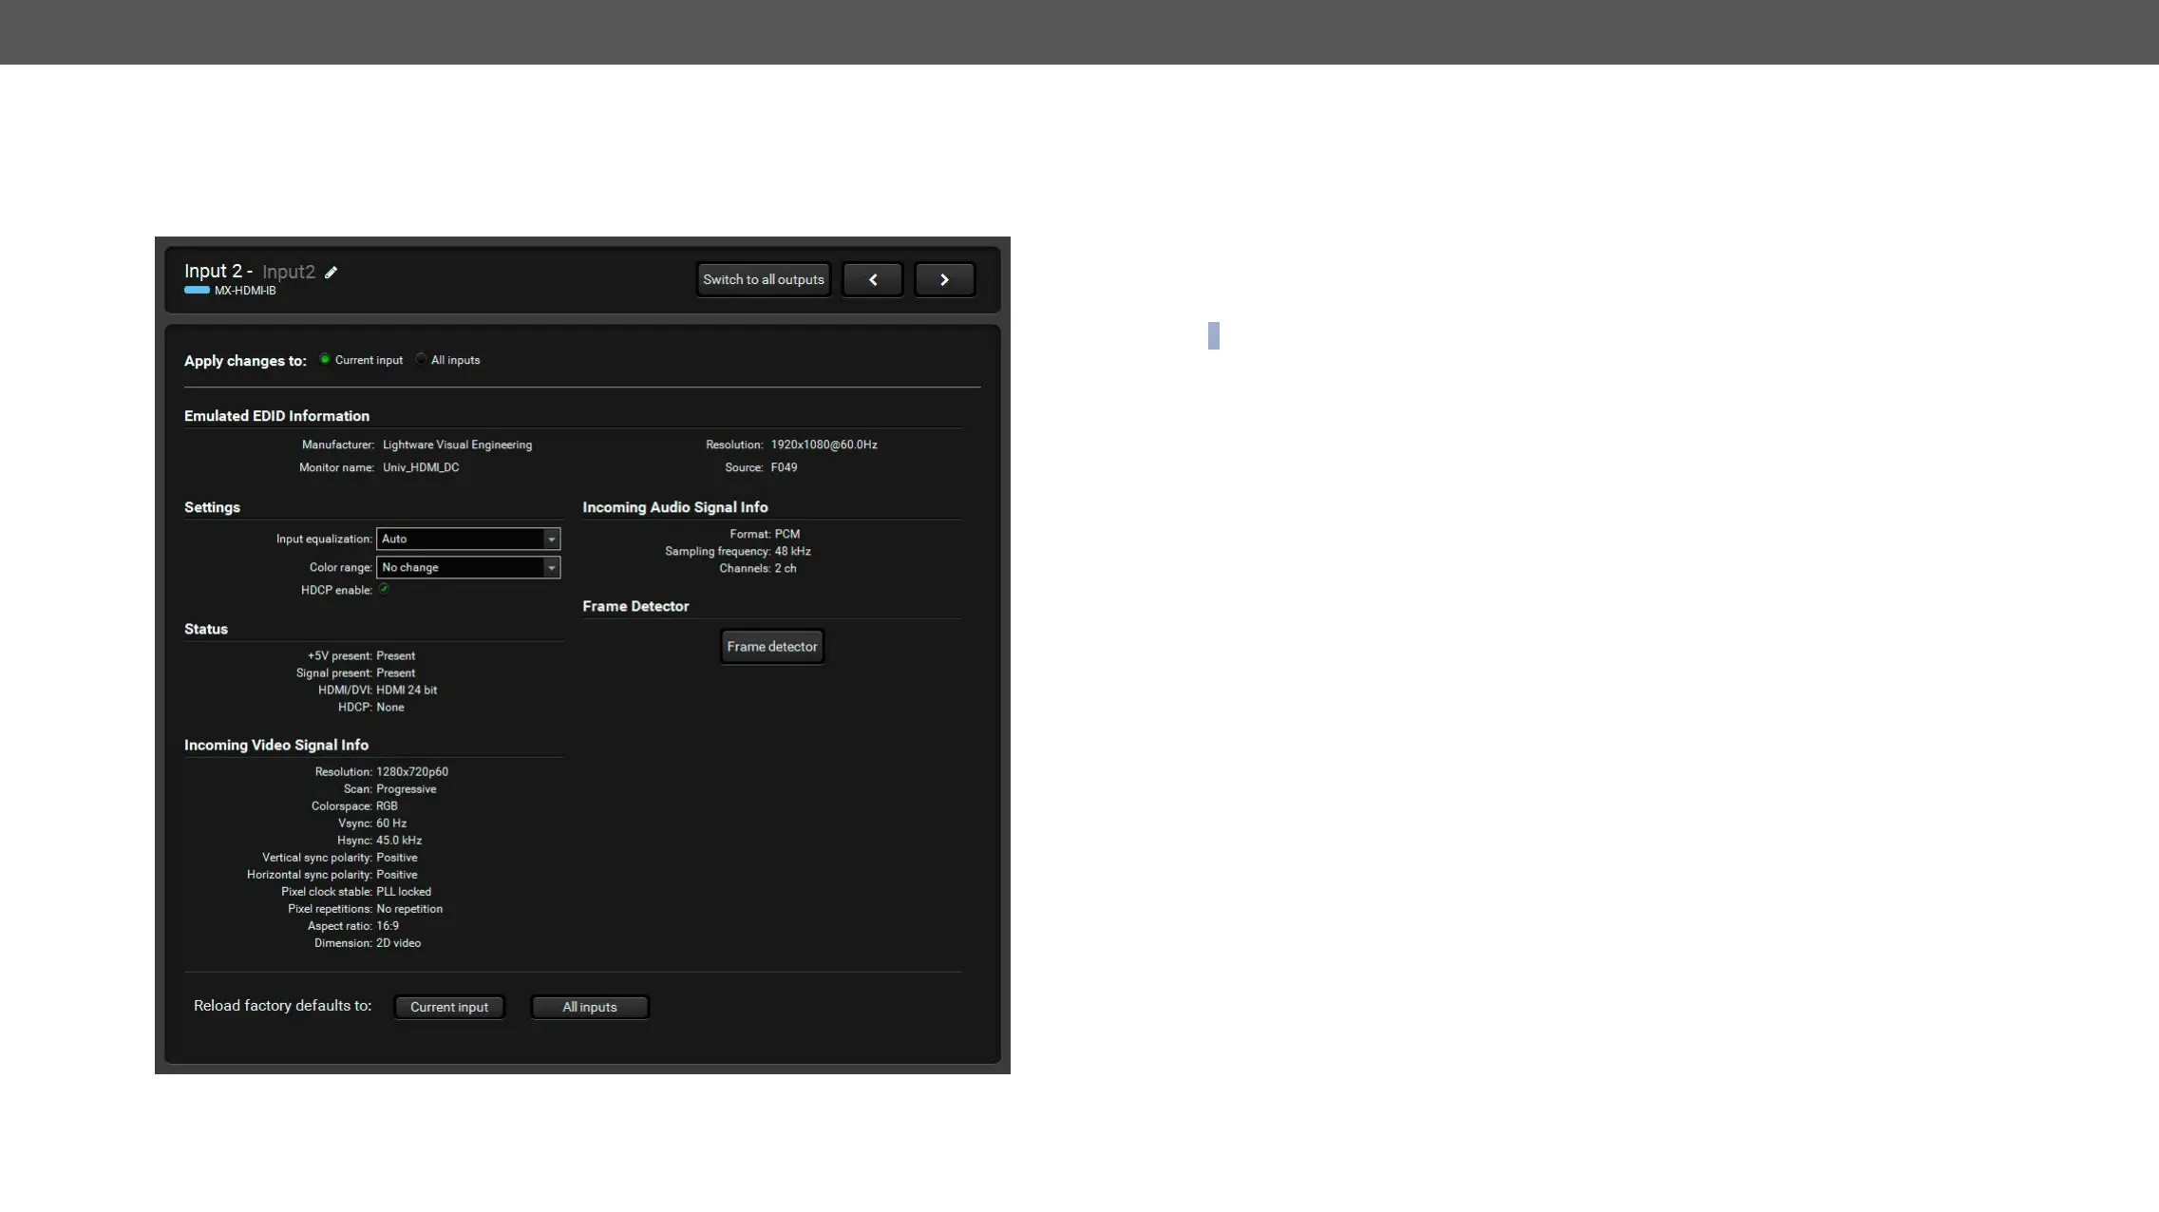The height and width of the screenshot is (1212, 2159).
Task: Click the Incoming Audio Signal Info heading
Action: click(x=674, y=508)
